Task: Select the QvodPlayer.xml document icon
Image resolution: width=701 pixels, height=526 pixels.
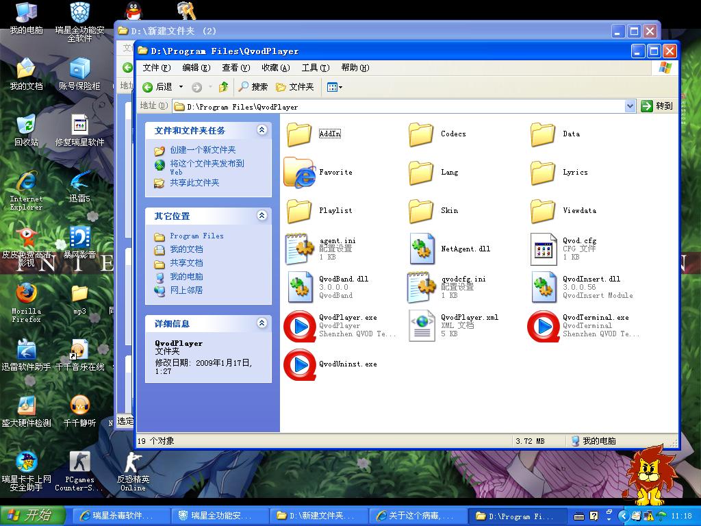Action: (x=422, y=326)
